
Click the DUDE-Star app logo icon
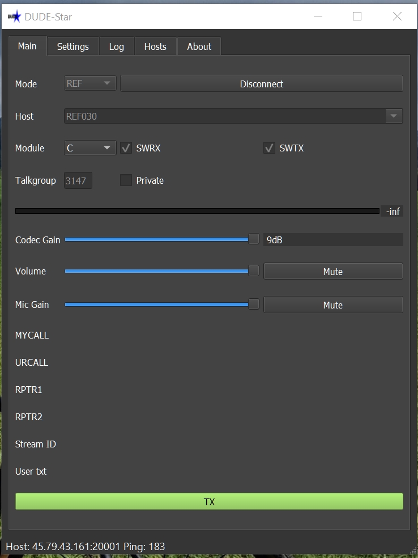14,16
